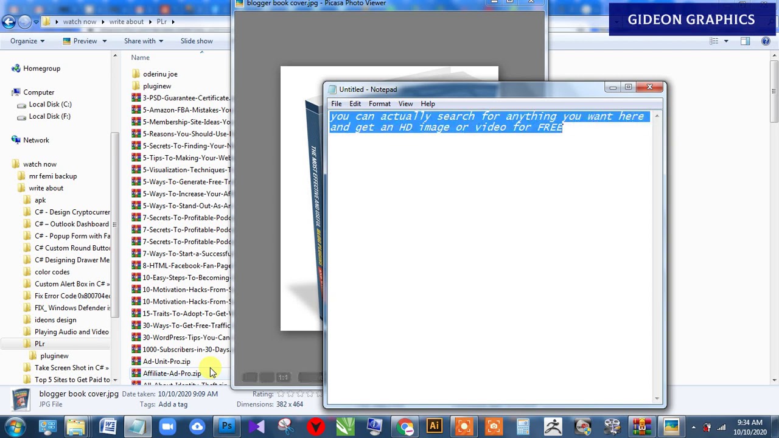Screen dimensions: 779x438
Task: Open the Organize dropdown in Explorer
Action: tap(27, 41)
